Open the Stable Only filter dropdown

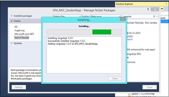(x=67, y=16)
